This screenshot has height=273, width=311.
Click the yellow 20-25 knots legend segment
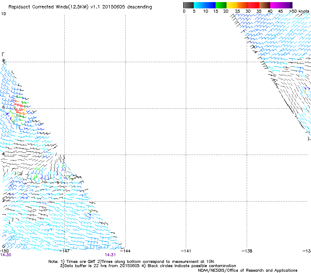tap(232, 5)
